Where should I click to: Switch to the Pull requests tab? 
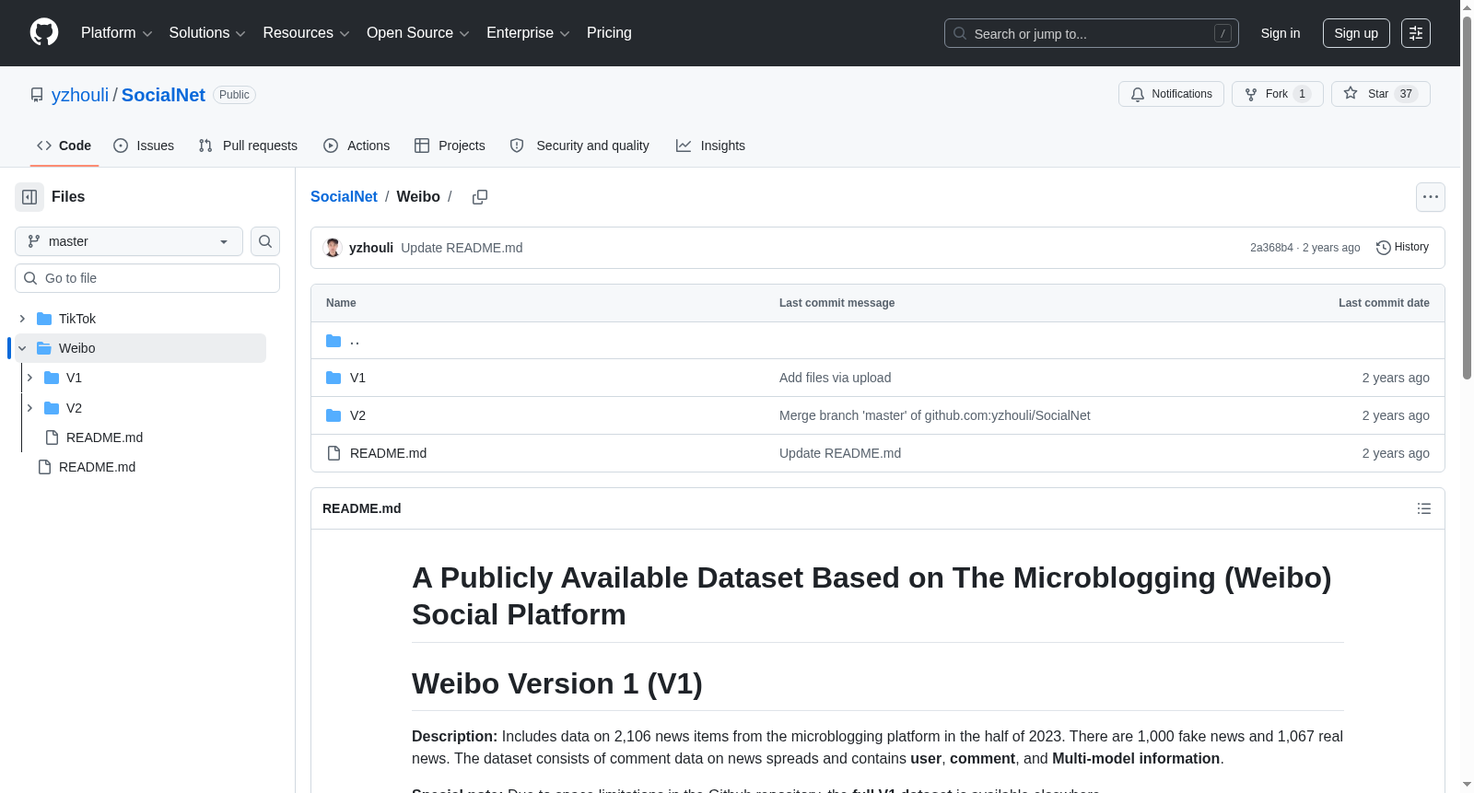pos(248,146)
